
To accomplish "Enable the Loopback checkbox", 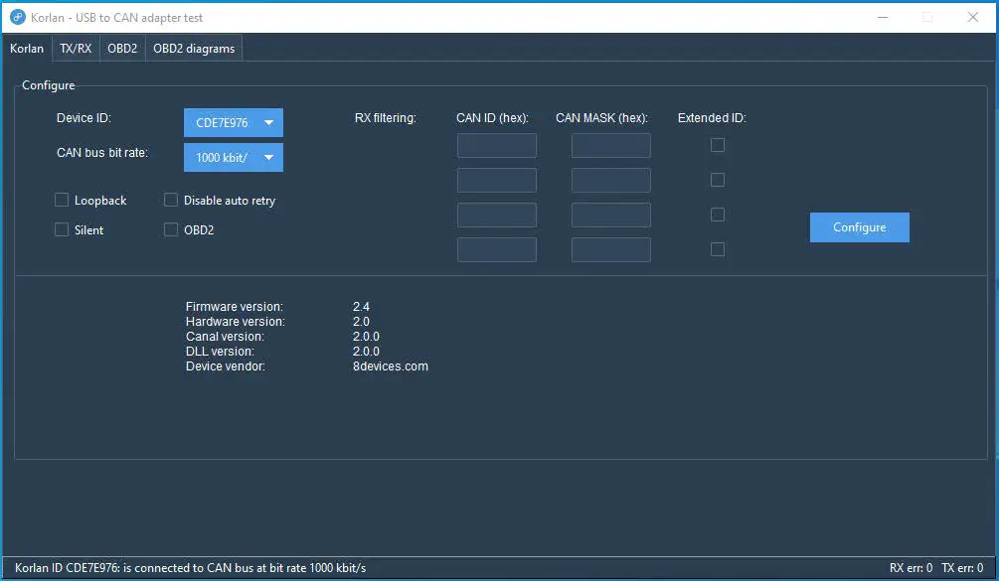I will point(61,200).
